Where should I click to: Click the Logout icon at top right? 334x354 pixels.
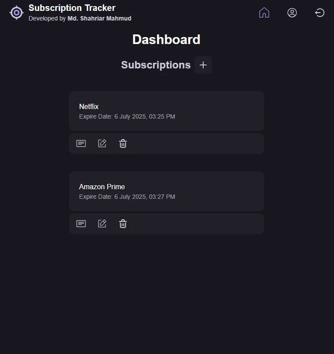(320, 13)
